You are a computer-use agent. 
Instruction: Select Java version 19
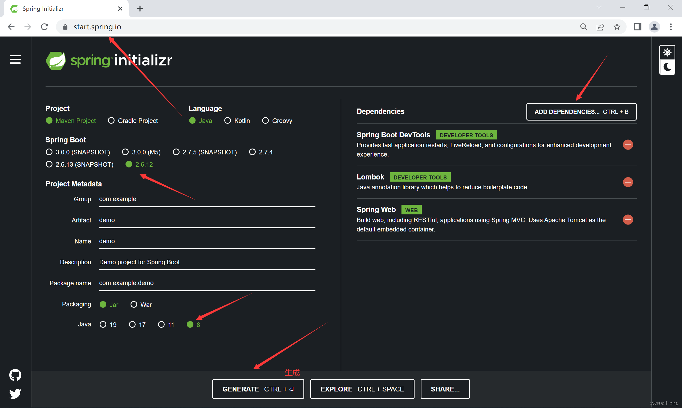(x=108, y=325)
